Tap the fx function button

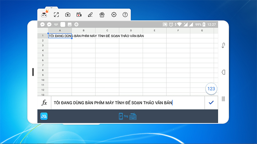(x=44, y=103)
